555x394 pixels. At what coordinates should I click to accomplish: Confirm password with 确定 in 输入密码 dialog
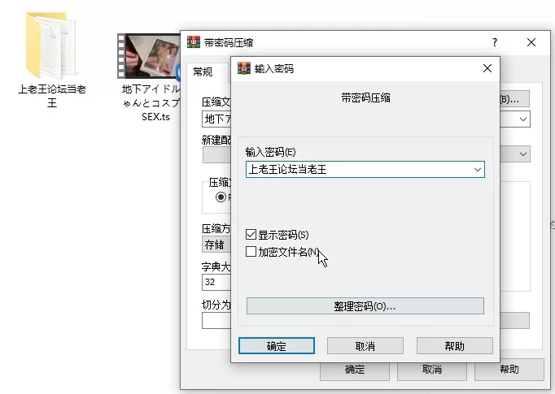(x=277, y=346)
